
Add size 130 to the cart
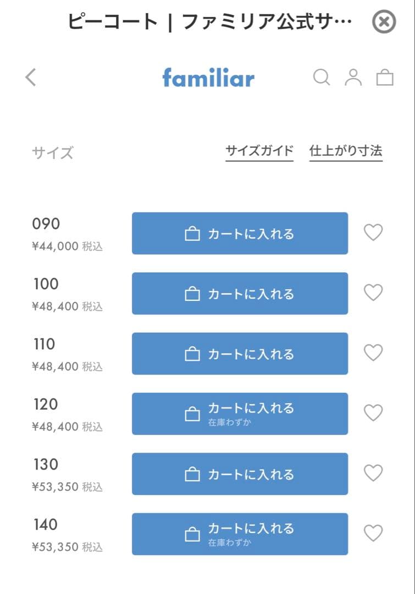pos(240,474)
